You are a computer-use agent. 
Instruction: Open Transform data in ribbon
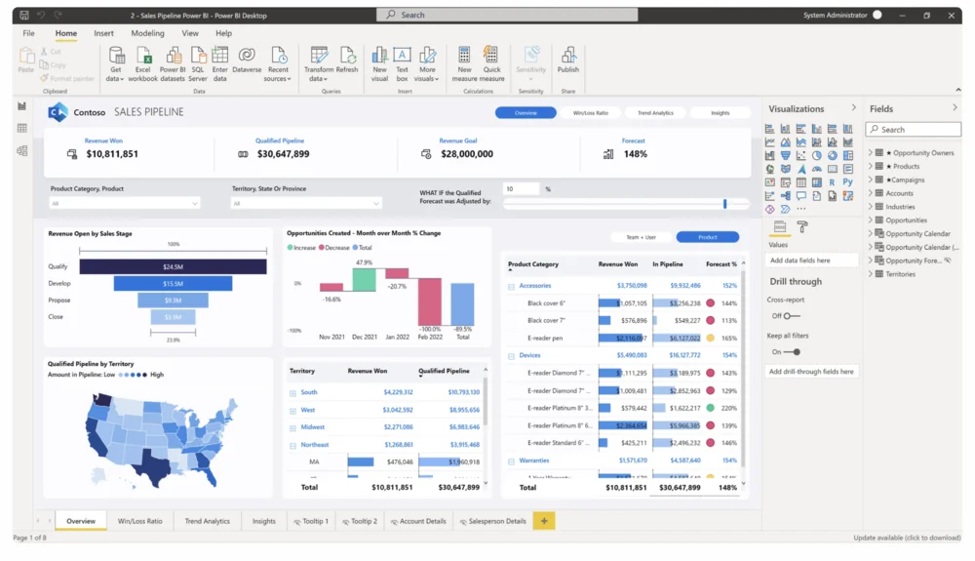click(x=319, y=64)
